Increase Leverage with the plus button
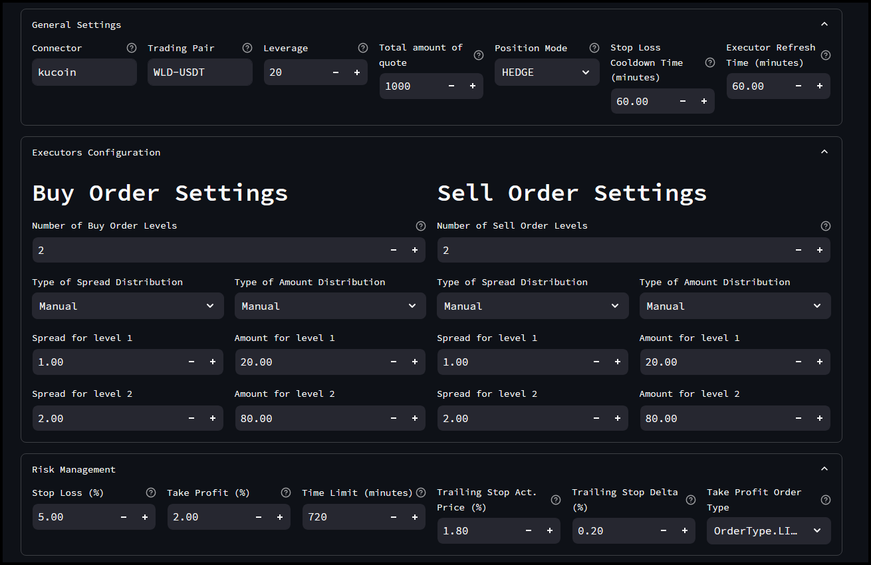Image resolution: width=871 pixels, height=565 pixels. (356, 72)
